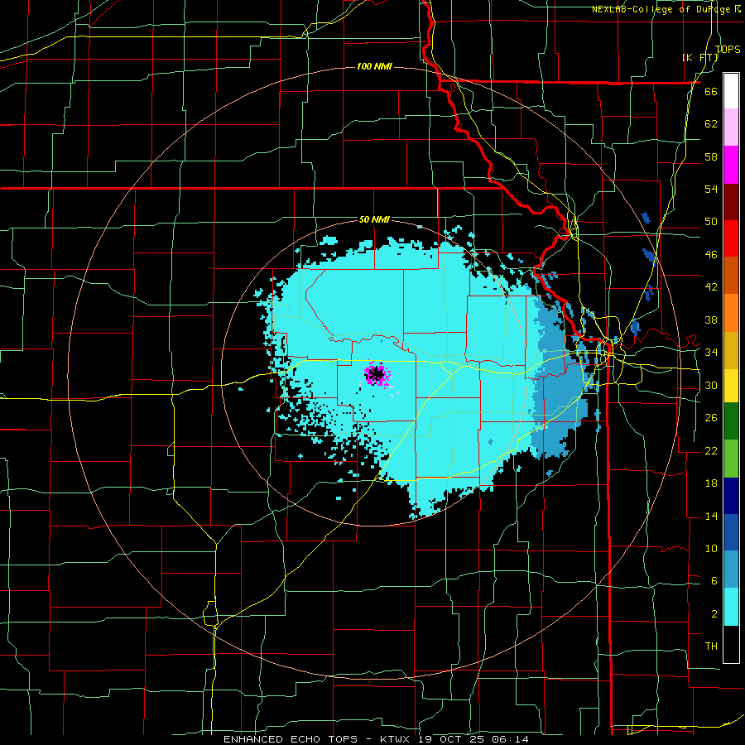The width and height of the screenshot is (745, 745).
Task: Click the '54' legend value
Action: pyautogui.click(x=711, y=189)
